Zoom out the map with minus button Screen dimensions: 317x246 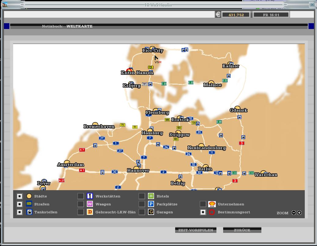pos(294,213)
